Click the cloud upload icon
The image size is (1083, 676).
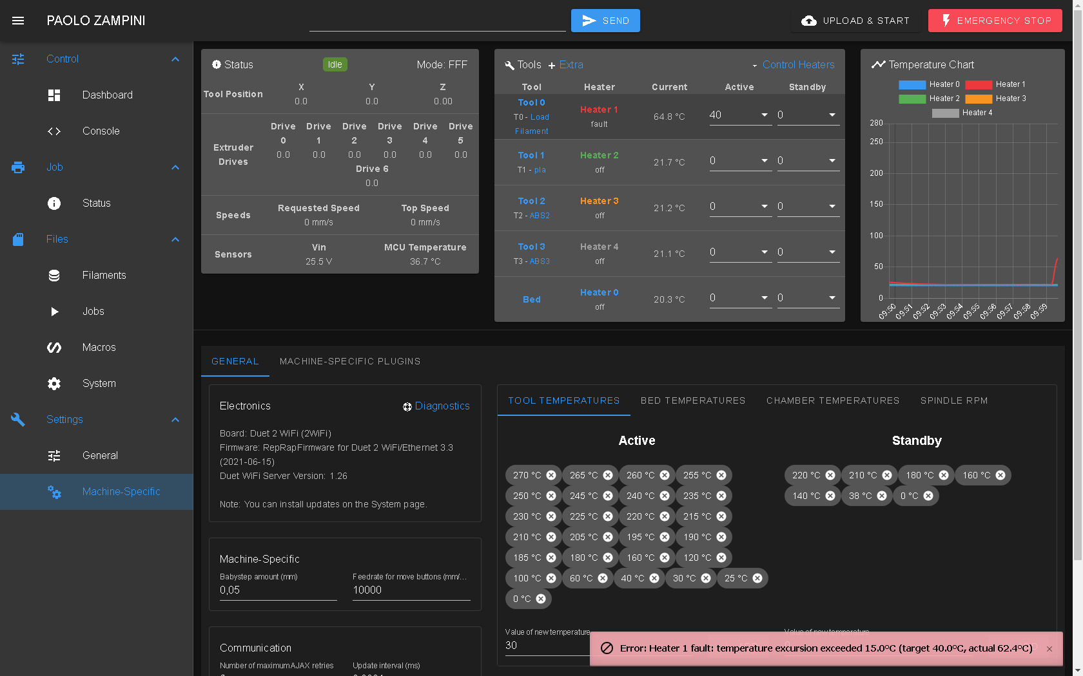point(809,21)
